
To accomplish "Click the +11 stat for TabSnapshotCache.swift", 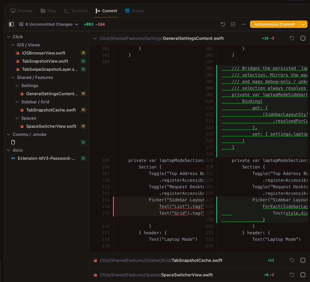I will tap(271, 260).
